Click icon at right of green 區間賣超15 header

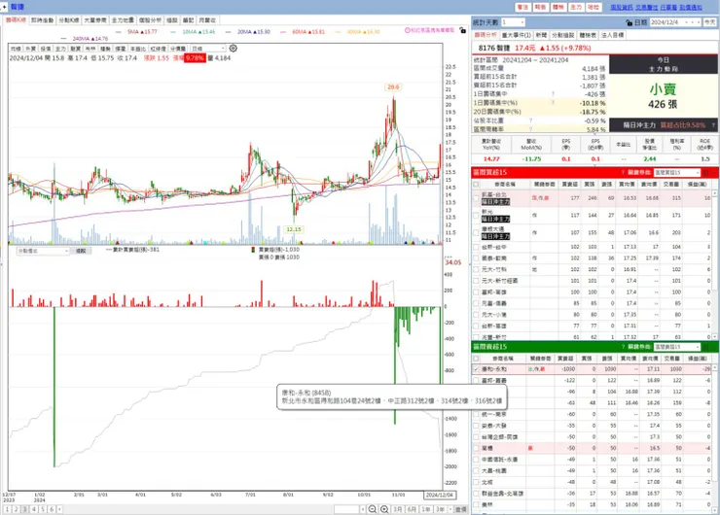[x=706, y=347]
